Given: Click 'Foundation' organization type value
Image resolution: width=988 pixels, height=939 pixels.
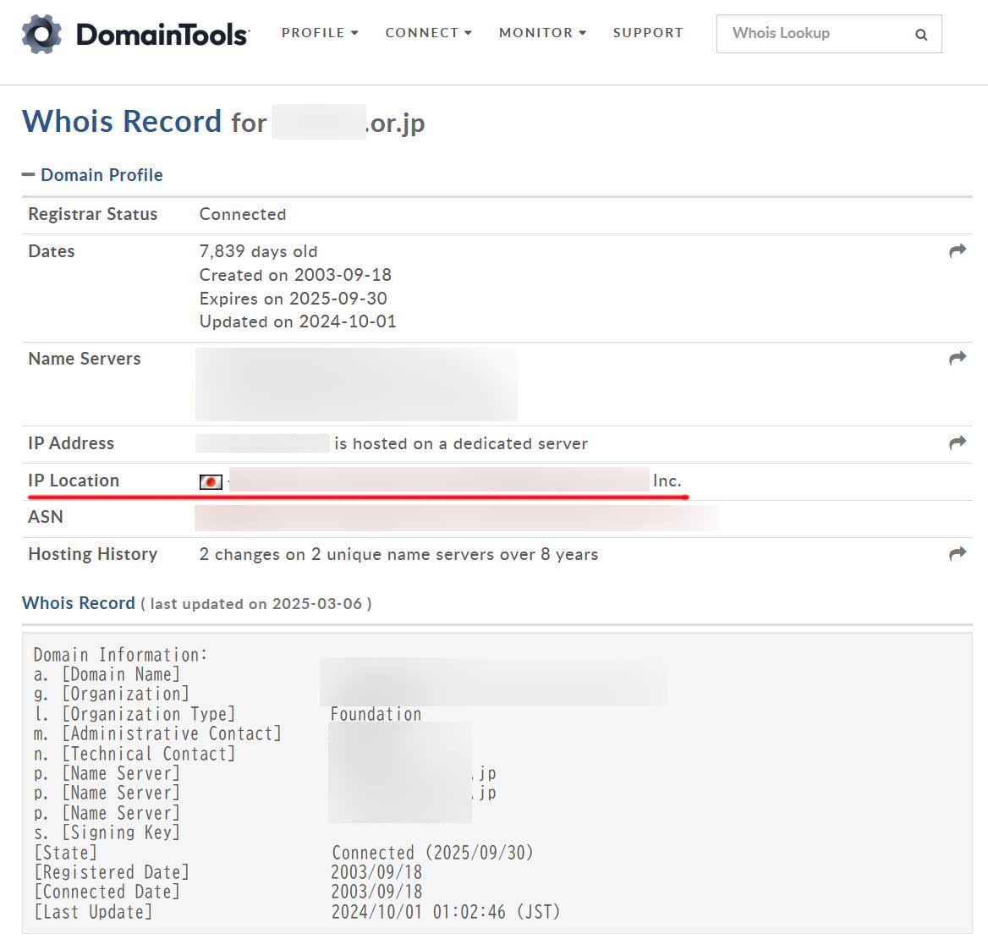Looking at the screenshot, I should pyautogui.click(x=376, y=714).
